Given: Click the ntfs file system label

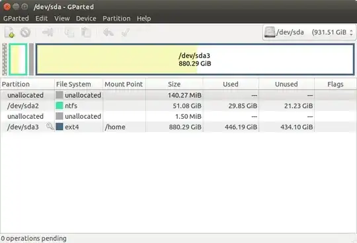Looking at the screenshot, I should [71, 106].
